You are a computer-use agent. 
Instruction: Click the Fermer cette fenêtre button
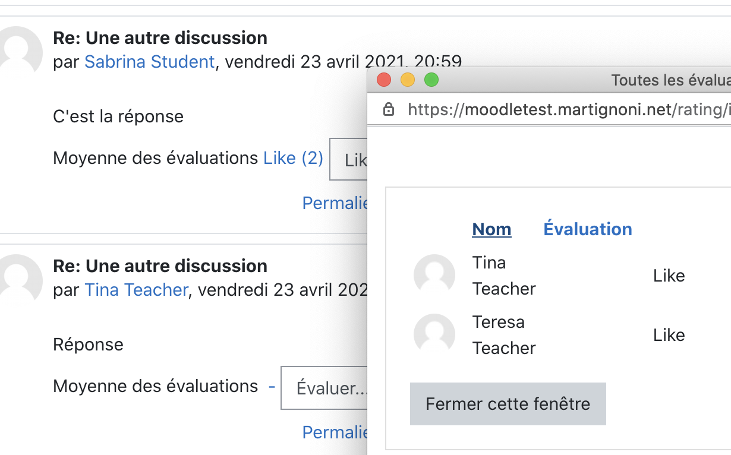(508, 404)
